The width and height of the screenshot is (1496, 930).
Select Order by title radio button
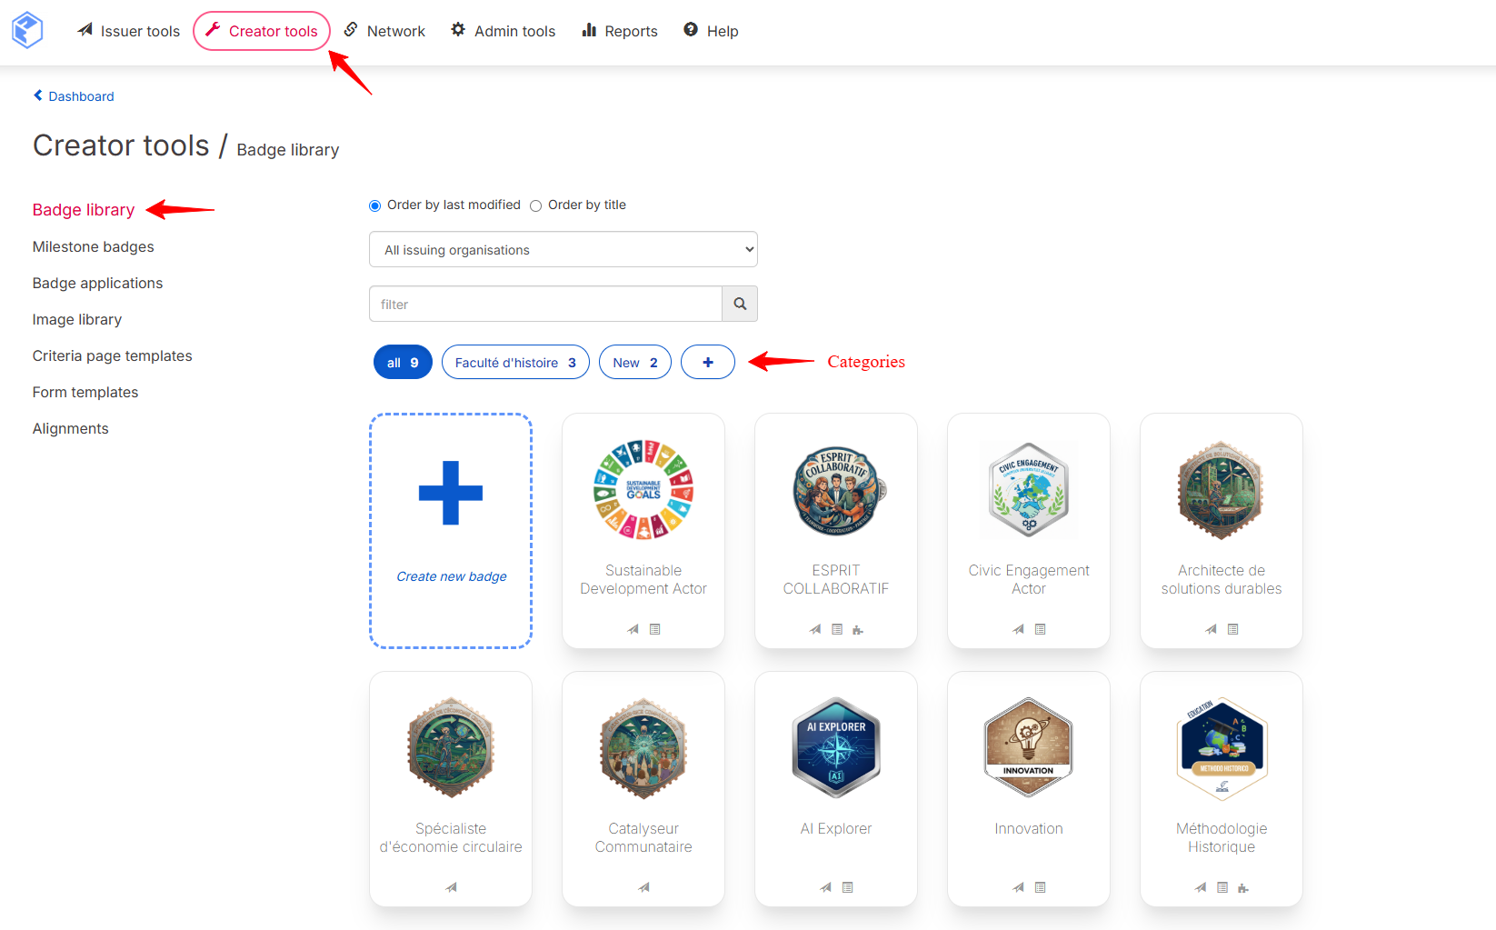pos(536,205)
